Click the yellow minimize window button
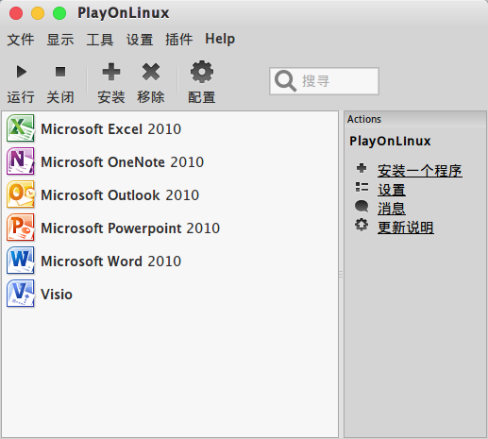Image resolution: width=488 pixels, height=439 pixels. coord(38,13)
